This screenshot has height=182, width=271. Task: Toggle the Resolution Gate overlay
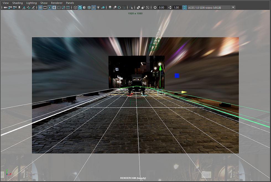[49, 7]
